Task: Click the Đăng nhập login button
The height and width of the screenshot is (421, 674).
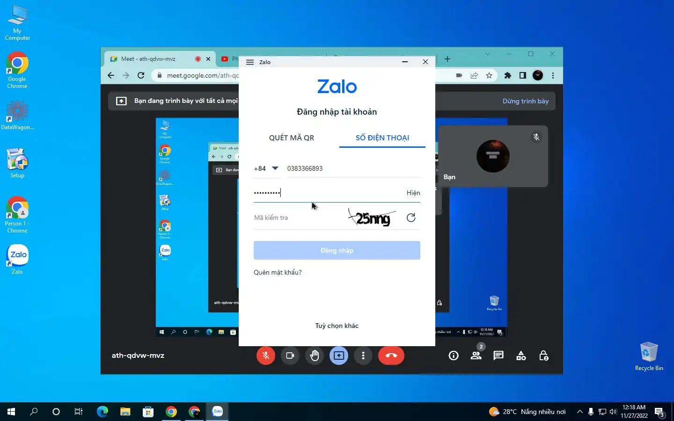Action: [x=337, y=250]
